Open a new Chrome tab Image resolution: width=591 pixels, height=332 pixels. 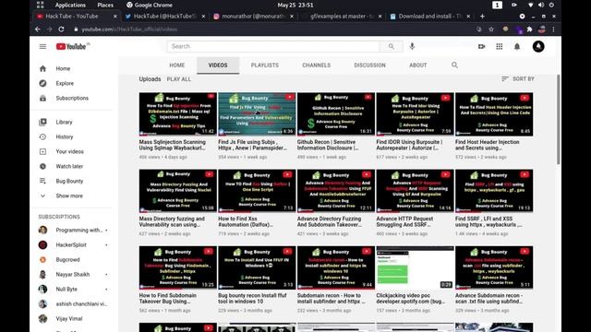[482, 17]
